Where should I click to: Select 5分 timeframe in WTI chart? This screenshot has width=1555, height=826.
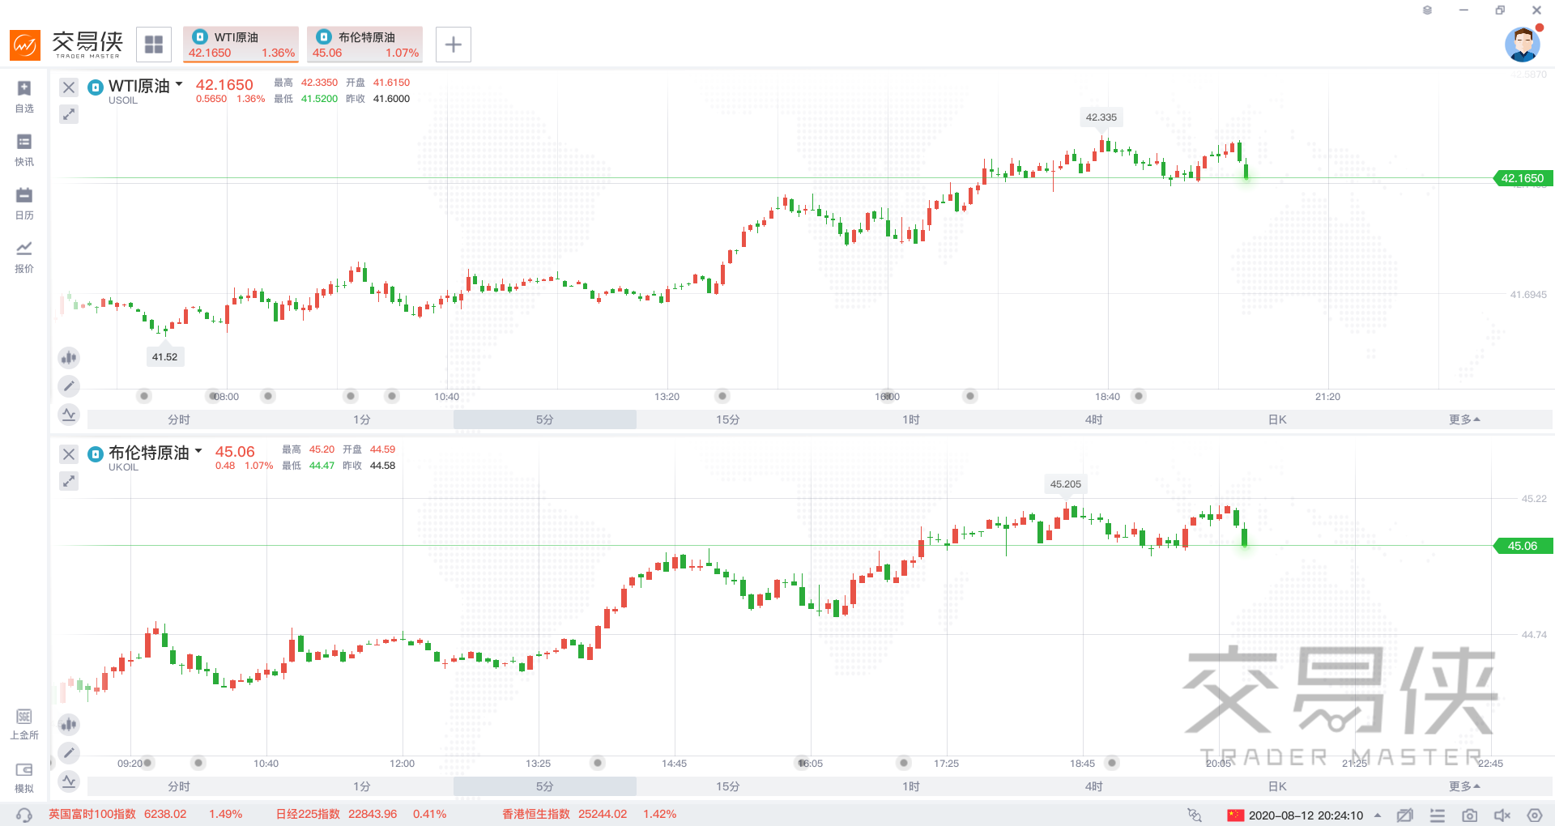[x=545, y=419]
